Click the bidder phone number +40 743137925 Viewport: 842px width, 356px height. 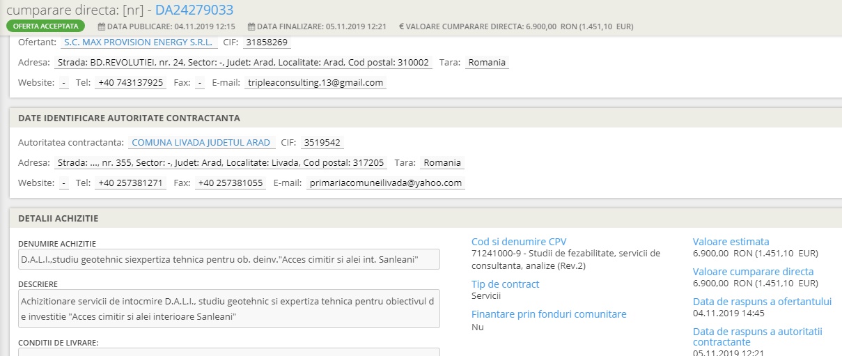(130, 83)
